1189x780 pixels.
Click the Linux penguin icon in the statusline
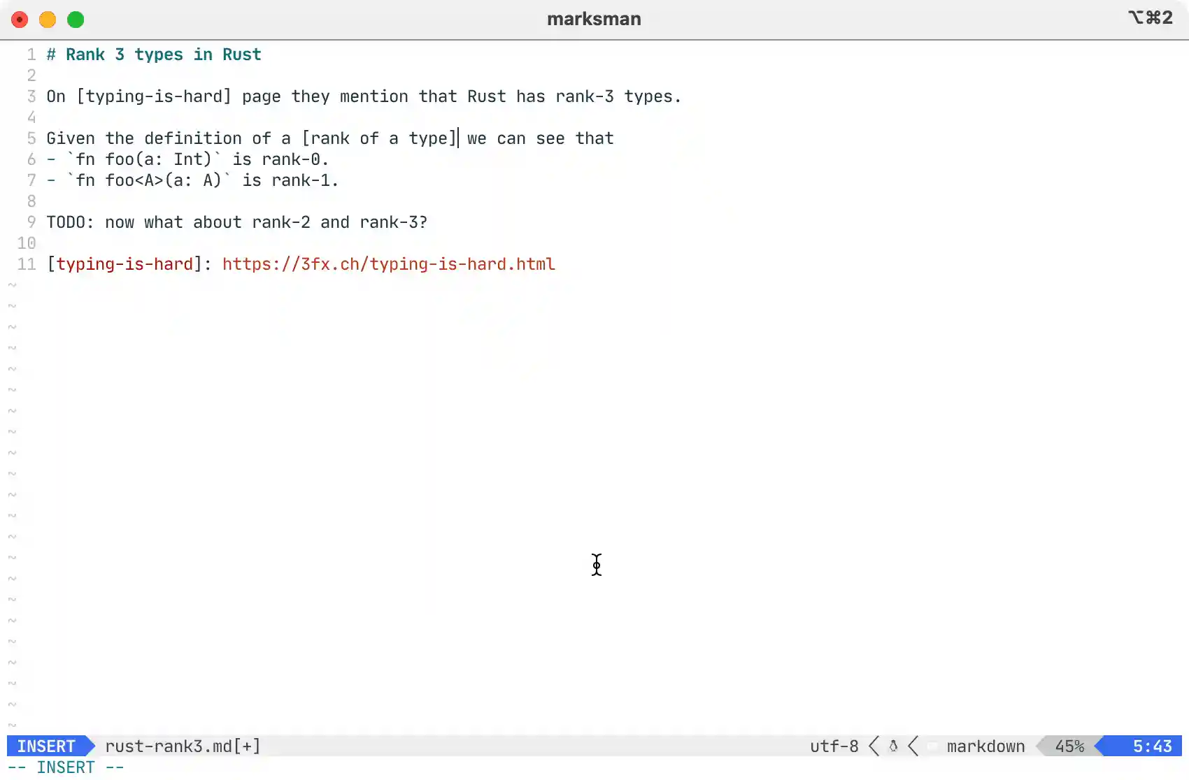point(894,746)
